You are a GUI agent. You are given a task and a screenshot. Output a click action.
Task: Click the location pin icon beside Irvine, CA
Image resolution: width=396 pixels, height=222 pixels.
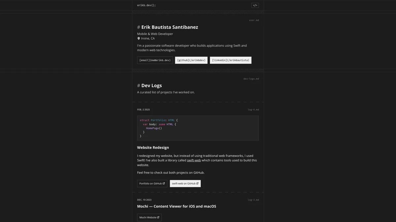coord(139,38)
